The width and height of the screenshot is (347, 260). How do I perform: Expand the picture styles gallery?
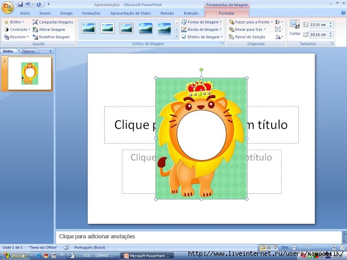[177, 36]
